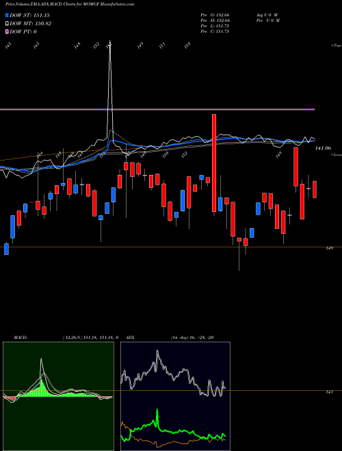Click the magenta DOW PT horizontal line
Screen dimensions: 342x451
coord(157,109)
